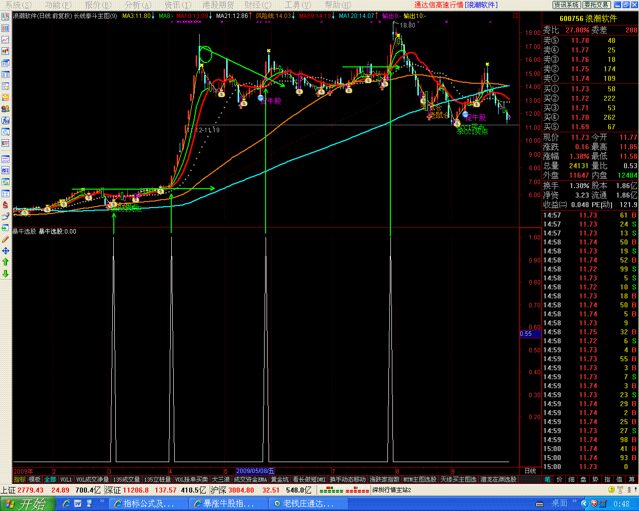Click the 委托交易 button
The height and width of the screenshot is (511, 639).
click(x=596, y=5)
